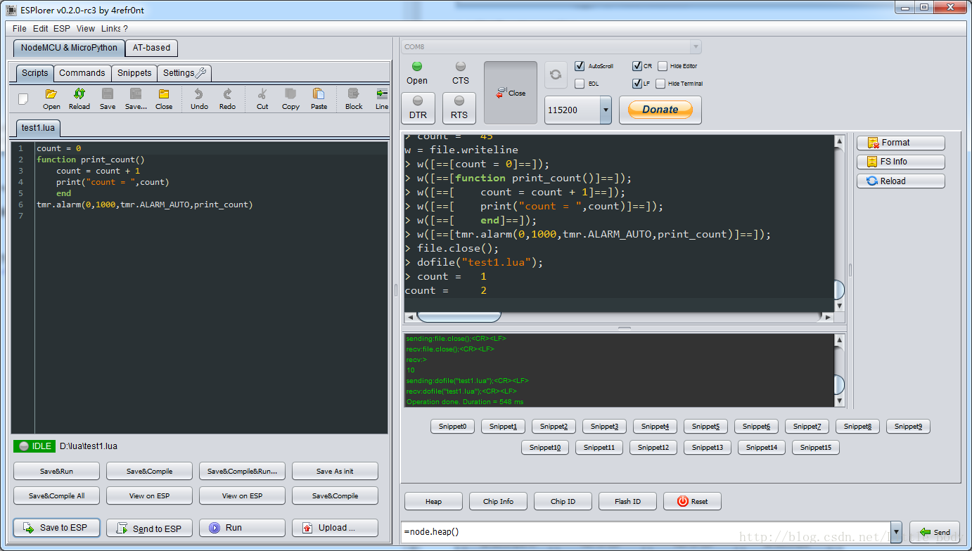Enable the EOL checkbox
This screenshot has height=551, width=972.
[x=580, y=84]
